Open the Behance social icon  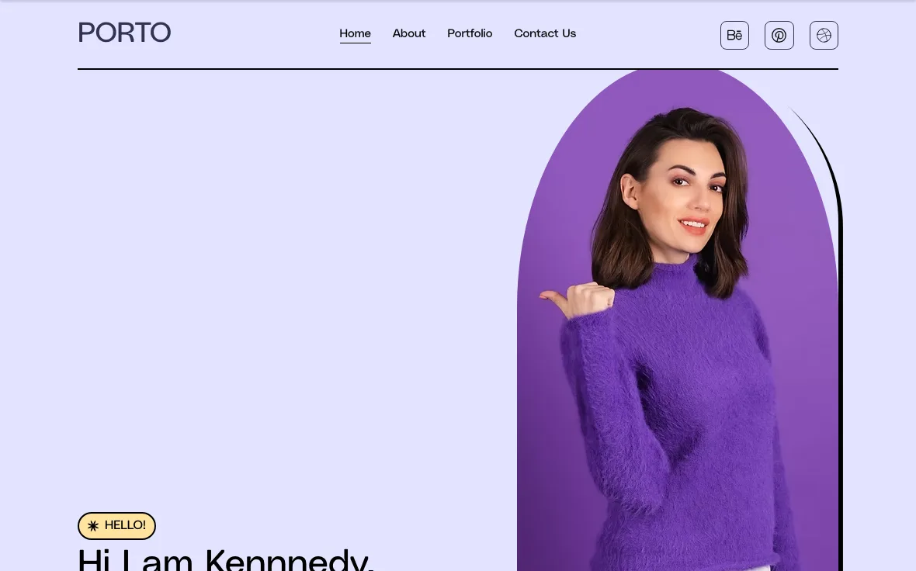tap(734, 35)
